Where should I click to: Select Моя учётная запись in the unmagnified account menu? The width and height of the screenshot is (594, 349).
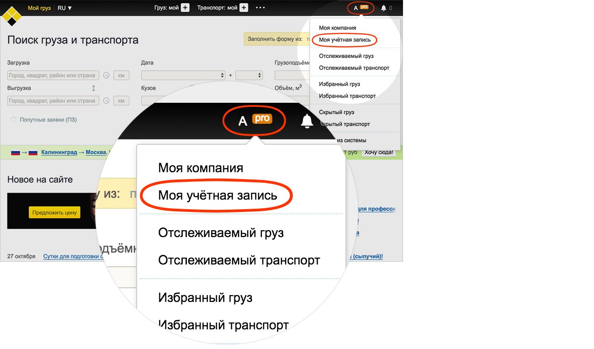tap(345, 40)
